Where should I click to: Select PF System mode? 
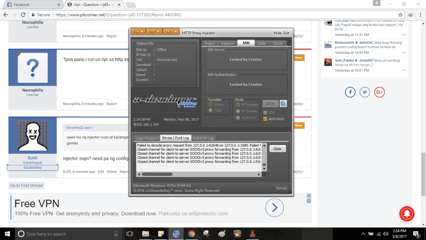238,111
